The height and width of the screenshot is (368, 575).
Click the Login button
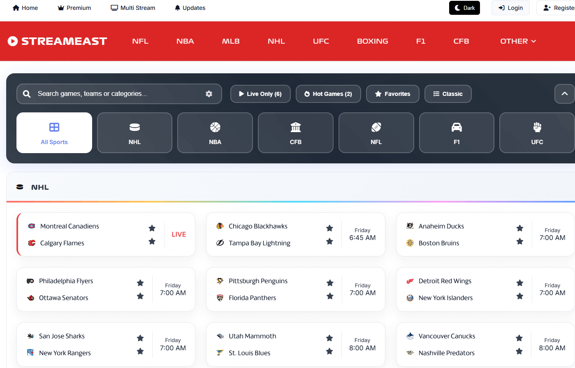pos(510,8)
